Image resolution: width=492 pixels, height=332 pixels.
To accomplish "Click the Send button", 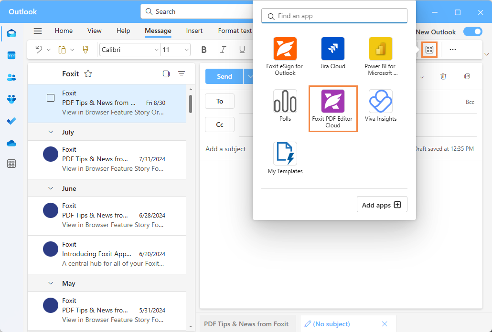I will [x=224, y=76].
